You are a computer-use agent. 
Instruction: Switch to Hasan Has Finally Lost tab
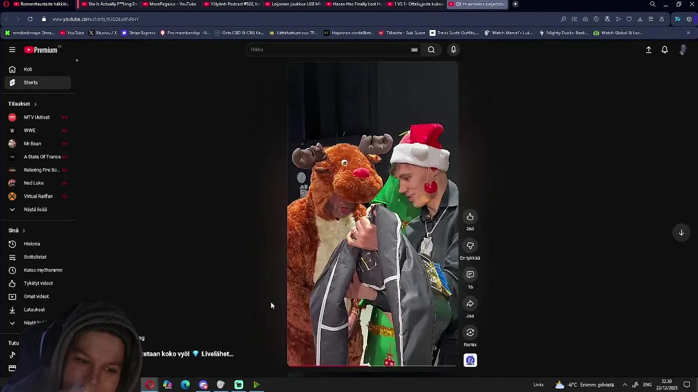353,4
